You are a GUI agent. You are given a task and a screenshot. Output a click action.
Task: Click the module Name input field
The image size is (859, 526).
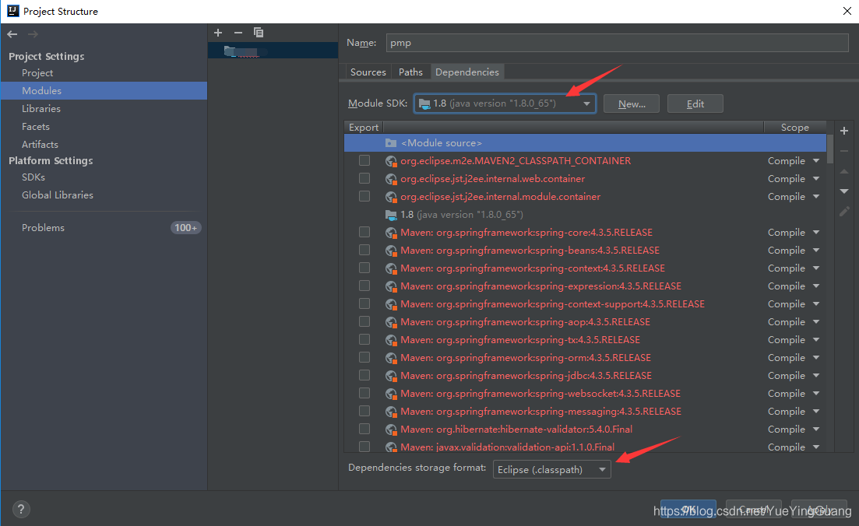click(618, 43)
